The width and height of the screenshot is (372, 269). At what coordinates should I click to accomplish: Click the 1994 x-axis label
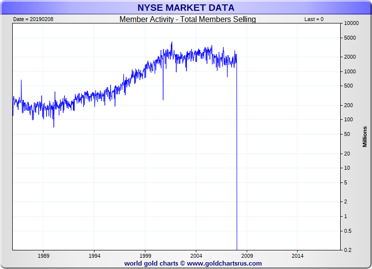tap(94, 256)
